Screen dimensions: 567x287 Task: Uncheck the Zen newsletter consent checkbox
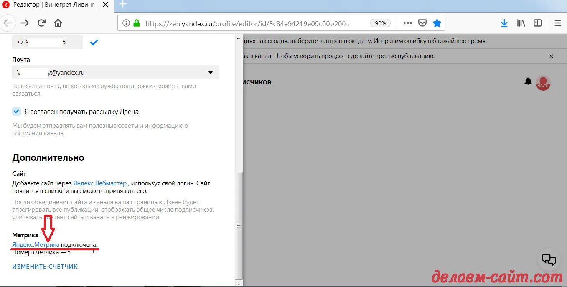[x=16, y=112]
